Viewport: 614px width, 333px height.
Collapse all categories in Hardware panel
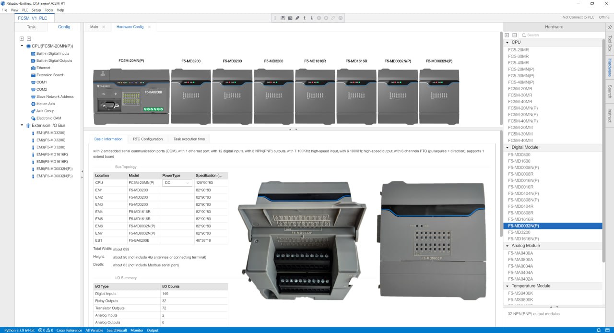514,35
